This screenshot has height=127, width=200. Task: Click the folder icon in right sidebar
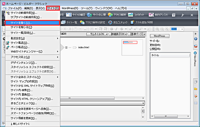coord(196,89)
